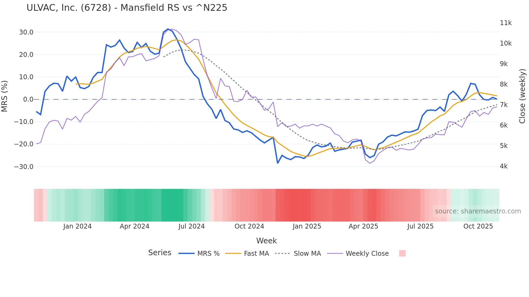
Task: Click the 4k tick on Close axis
Action: [504, 166]
